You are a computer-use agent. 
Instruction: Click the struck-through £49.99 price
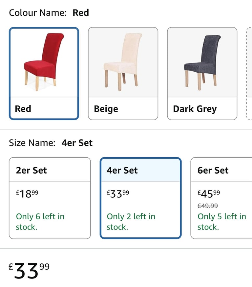208,206
